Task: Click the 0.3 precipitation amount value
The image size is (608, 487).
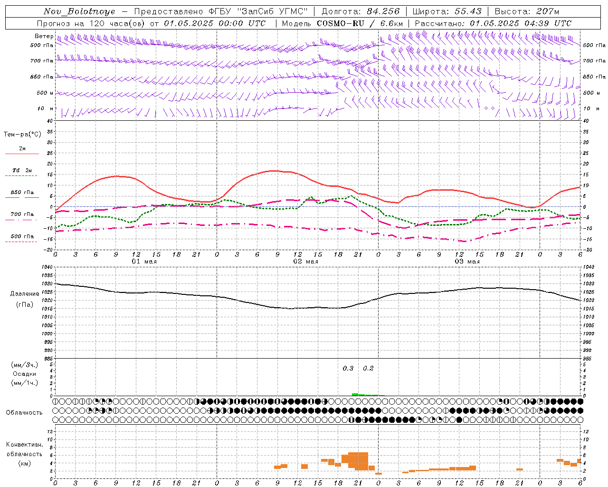Action: (x=348, y=368)
